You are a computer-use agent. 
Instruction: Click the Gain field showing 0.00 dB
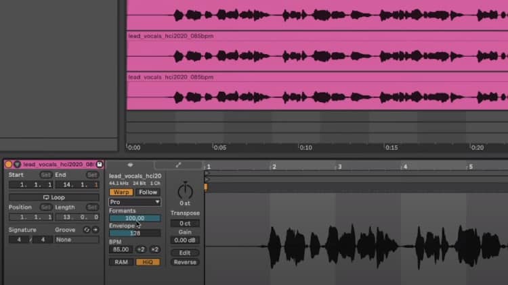coord(185,240)
